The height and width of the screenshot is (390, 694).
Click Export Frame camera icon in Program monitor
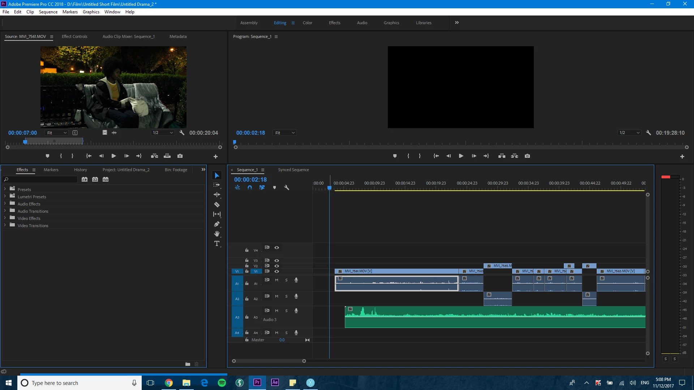pos(527,156)
